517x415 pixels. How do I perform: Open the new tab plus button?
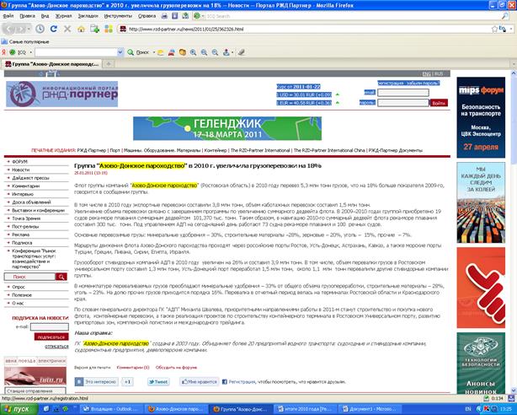108,64
